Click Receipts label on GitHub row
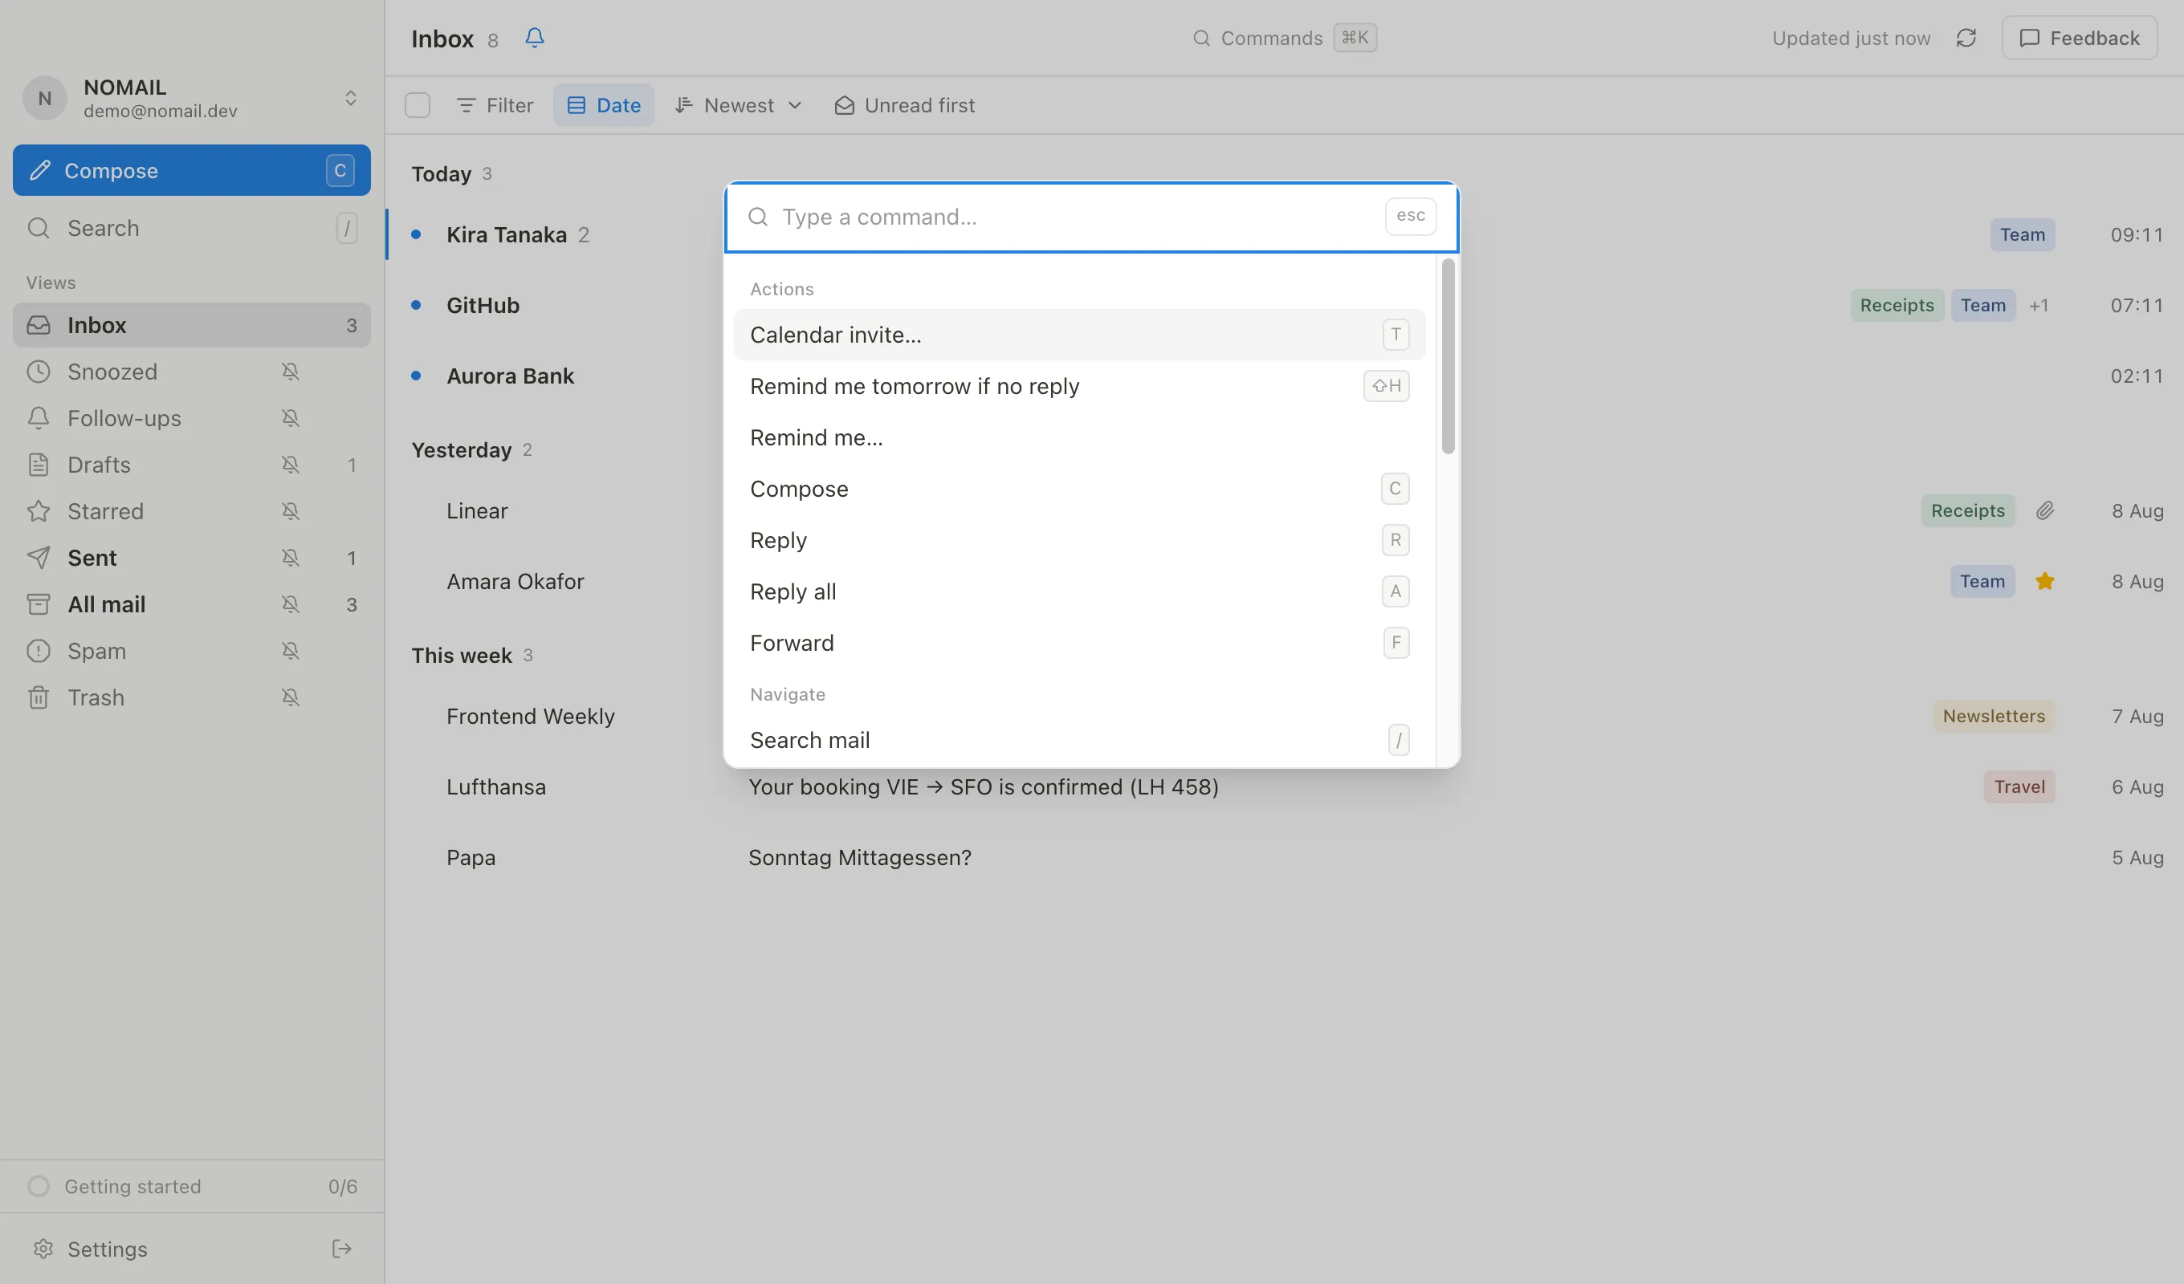Viewport: 2184px width, 1284px height. [x=1897, y=306]
